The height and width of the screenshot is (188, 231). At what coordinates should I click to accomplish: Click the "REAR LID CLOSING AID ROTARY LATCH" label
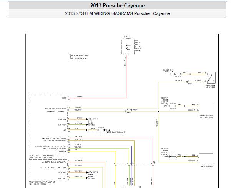51,146
